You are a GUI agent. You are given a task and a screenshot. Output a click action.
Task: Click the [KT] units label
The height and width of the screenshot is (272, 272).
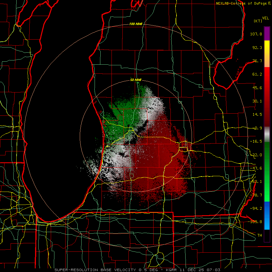click(x=258, y=21)
